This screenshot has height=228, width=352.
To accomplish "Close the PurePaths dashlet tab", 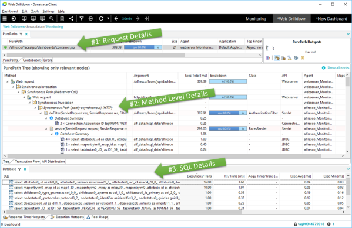I will pos(26,34).
